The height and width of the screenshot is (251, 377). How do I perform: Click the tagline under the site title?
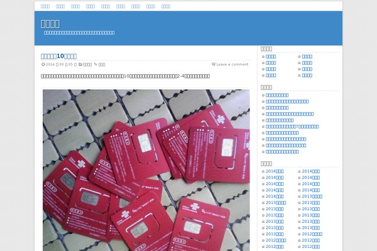pos(79,33)
